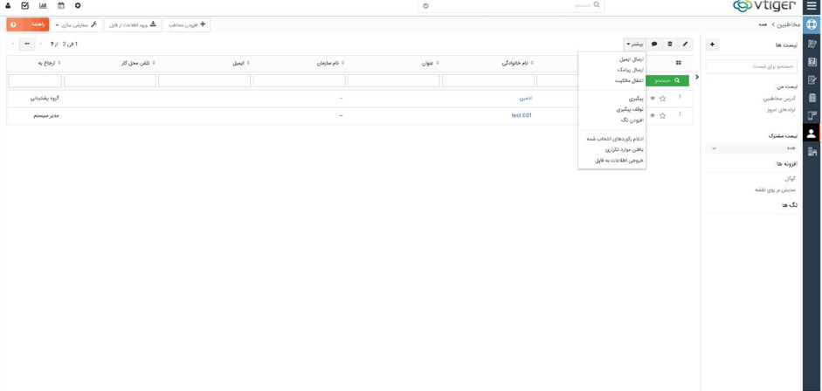Click the comment bubble icon
This screenshot has height=391, width=822.
(x=654, y=45)
